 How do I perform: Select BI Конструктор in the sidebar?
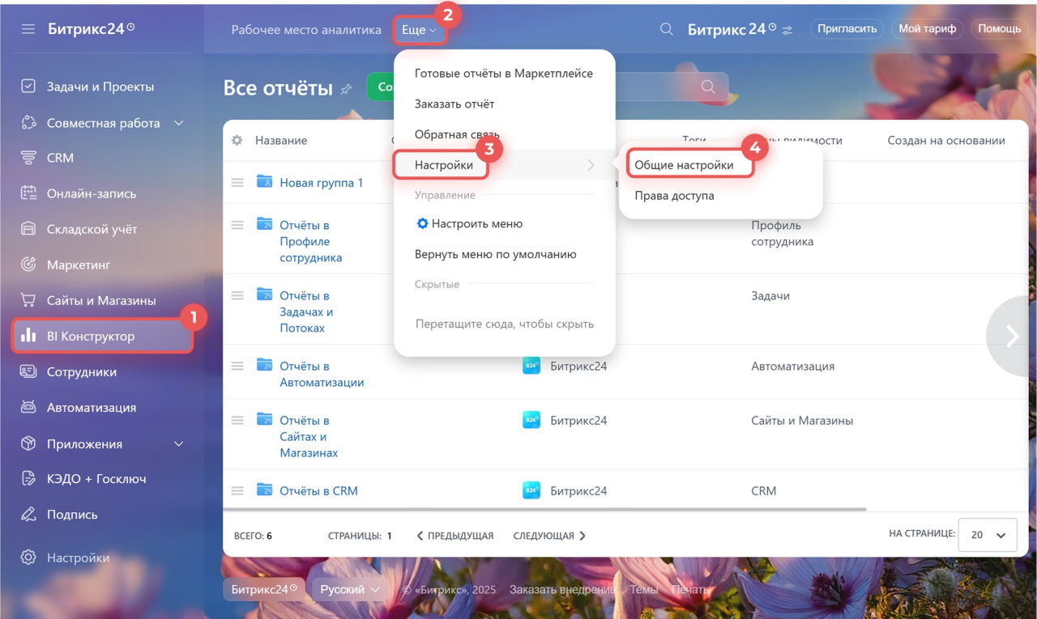click(102, 336)
